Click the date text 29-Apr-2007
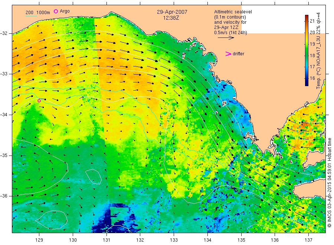334x245 pixels. tap(172, 12)
